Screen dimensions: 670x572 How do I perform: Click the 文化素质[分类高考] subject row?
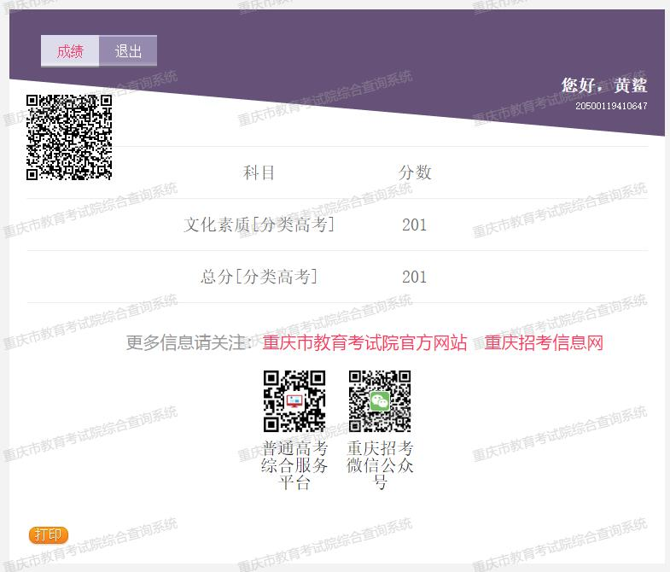tap(259, 225)
